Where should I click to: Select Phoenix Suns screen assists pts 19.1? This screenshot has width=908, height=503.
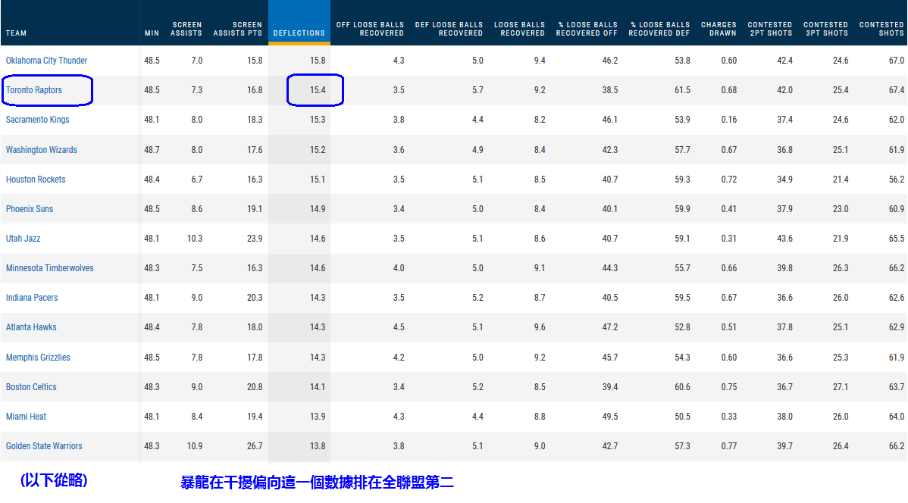[x=255, y=208]
